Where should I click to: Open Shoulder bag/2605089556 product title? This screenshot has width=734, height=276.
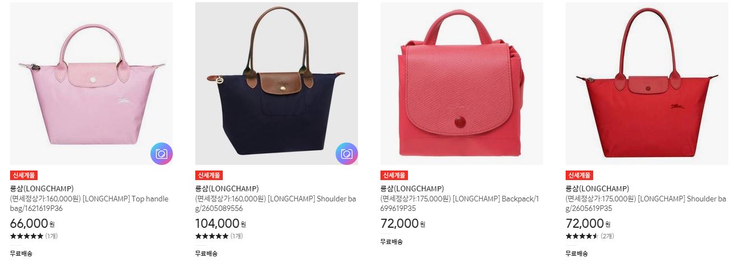pyautogui.click(x=276, y=203)
